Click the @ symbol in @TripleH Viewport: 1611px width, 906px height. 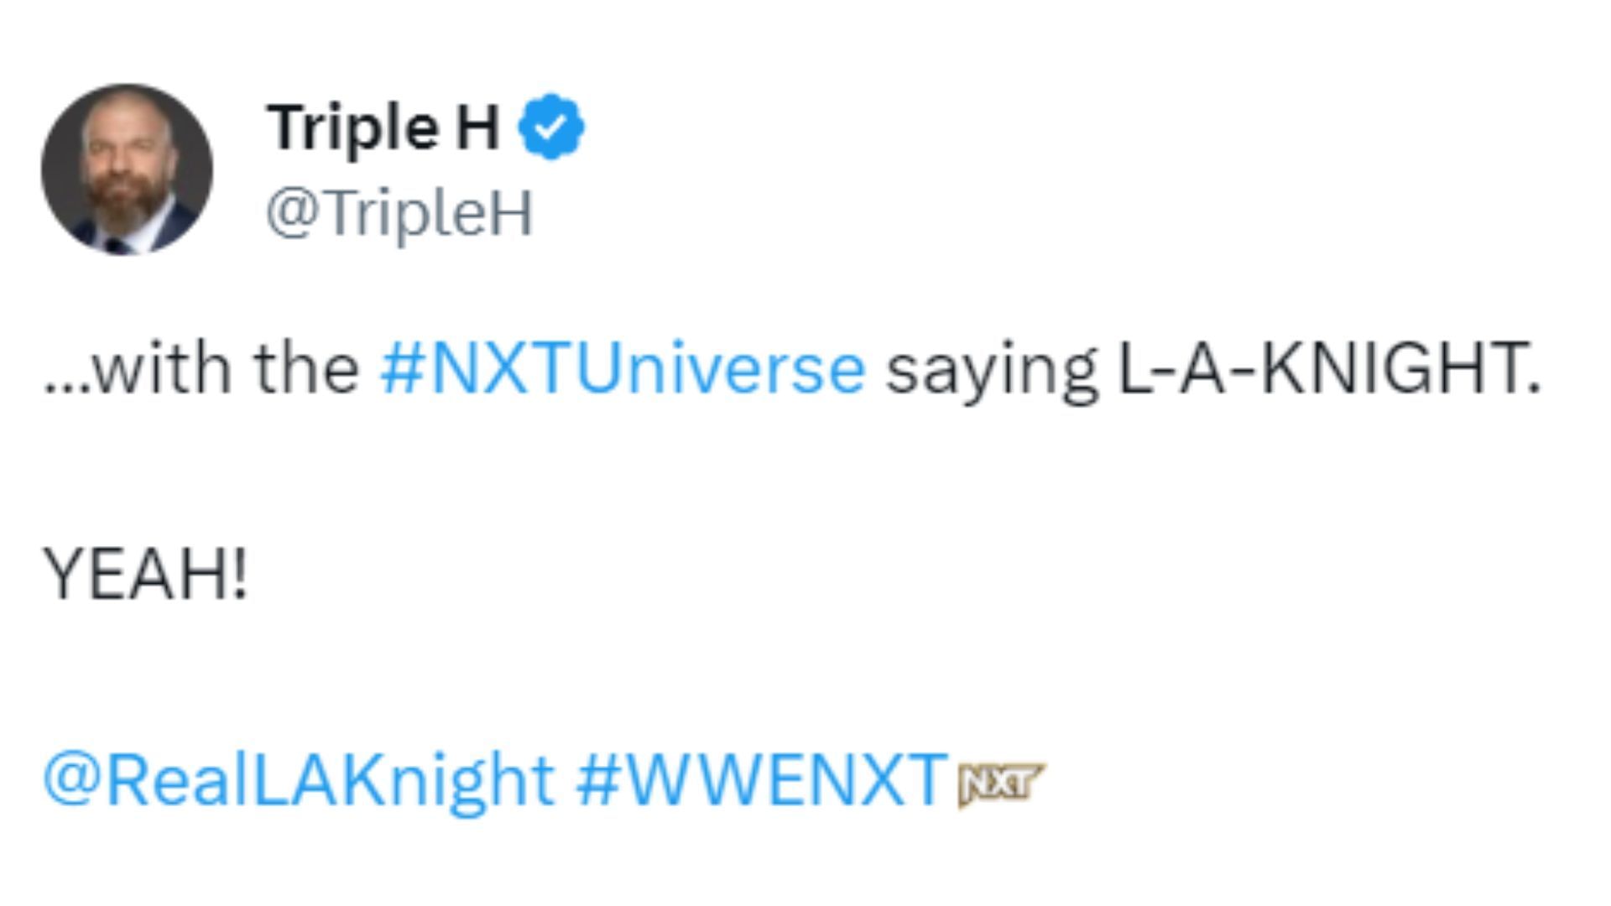click(x=289, y=215)
